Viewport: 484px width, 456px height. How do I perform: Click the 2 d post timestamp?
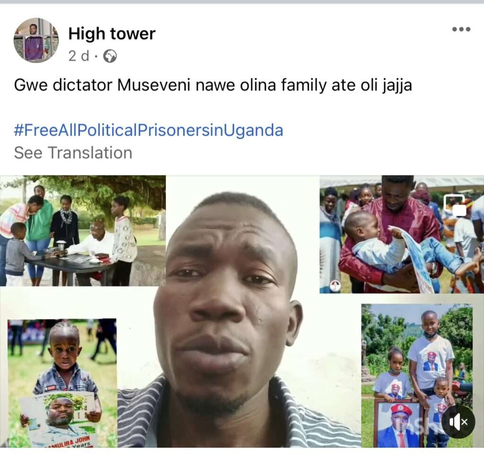[x=79, y=56]
